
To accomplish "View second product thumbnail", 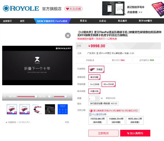I will (25, 109).
